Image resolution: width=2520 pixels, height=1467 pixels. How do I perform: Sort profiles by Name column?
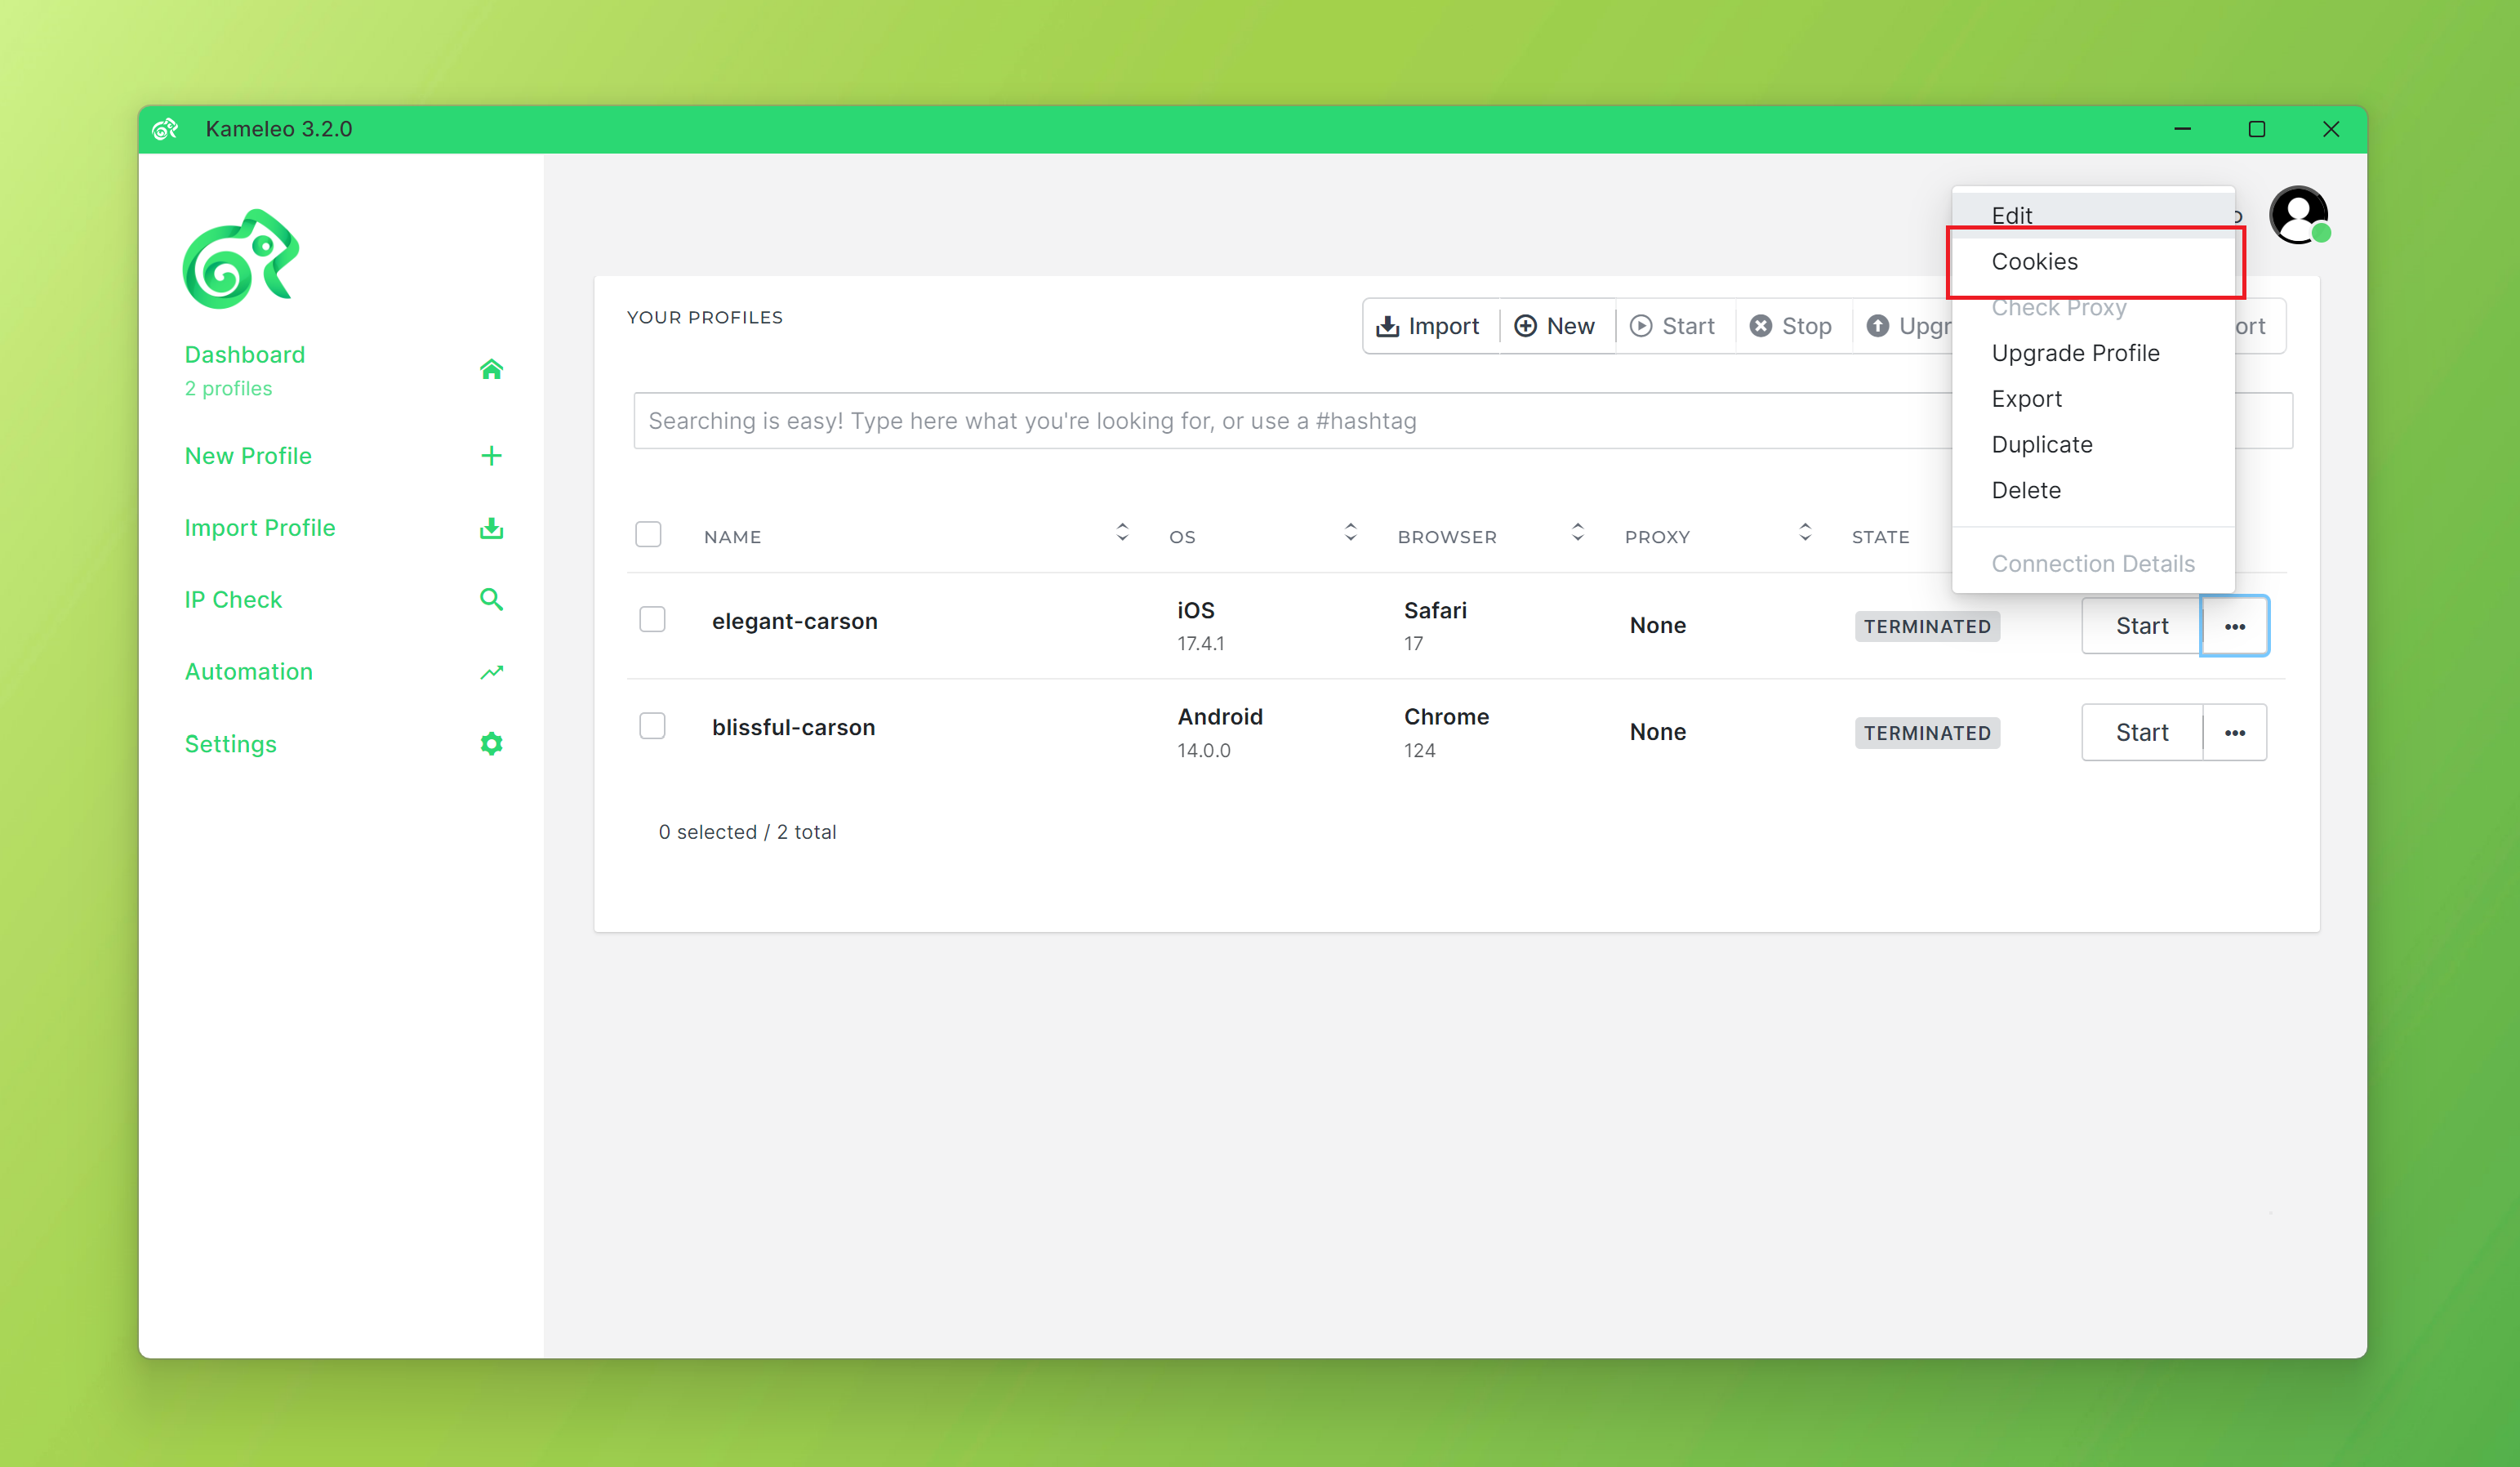1122,533
